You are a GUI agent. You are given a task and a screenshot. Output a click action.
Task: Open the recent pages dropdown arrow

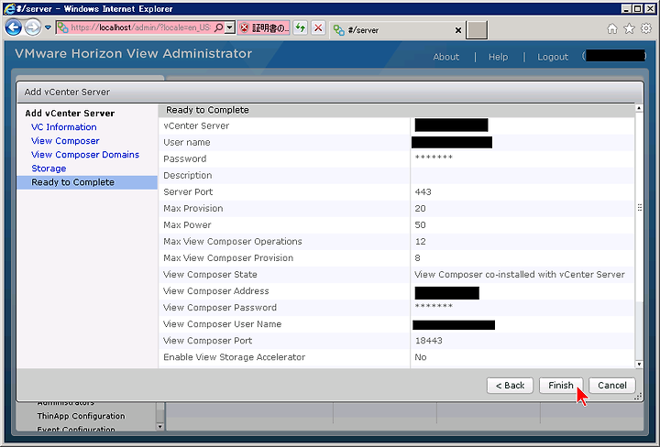(x=48, y=27)
